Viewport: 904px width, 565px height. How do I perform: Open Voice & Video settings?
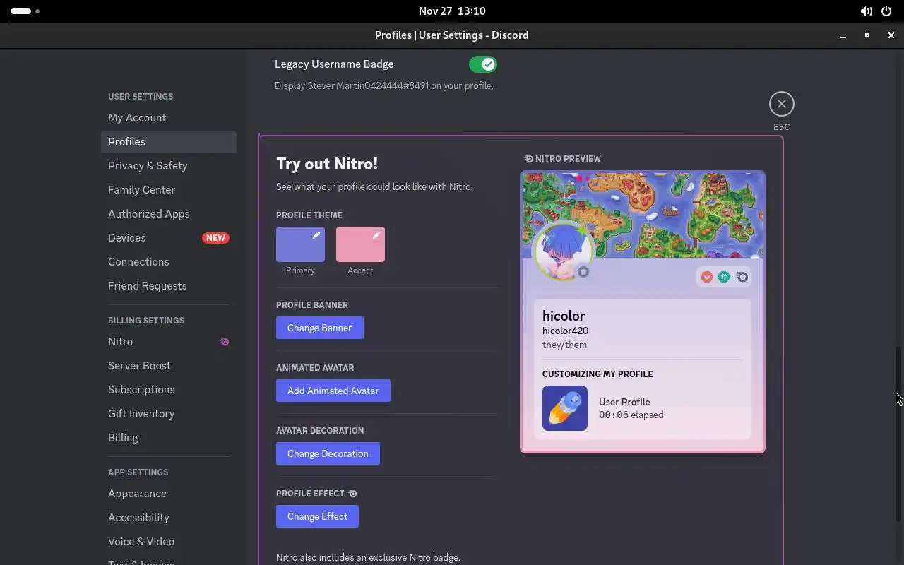tap(169, 542)
